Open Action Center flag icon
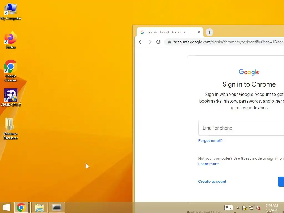284x213 pixels. point(245,208)
